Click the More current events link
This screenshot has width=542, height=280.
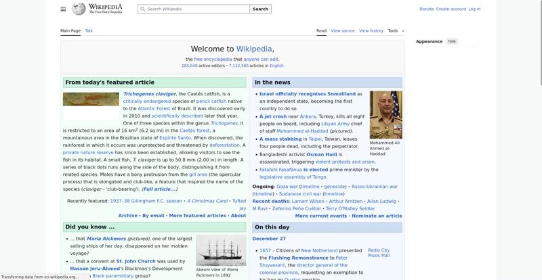pos(321,216)
